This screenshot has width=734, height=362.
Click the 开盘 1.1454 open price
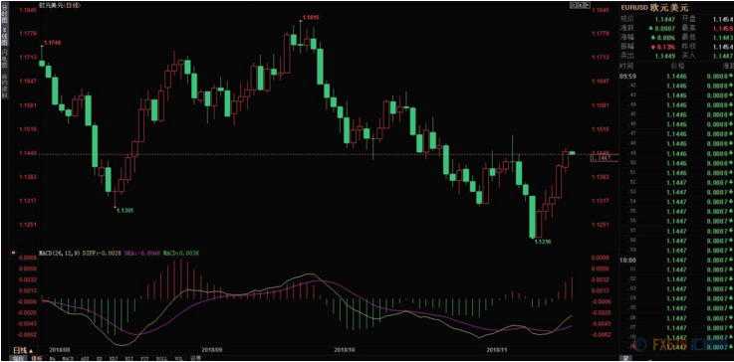click(x=722, y=20)
